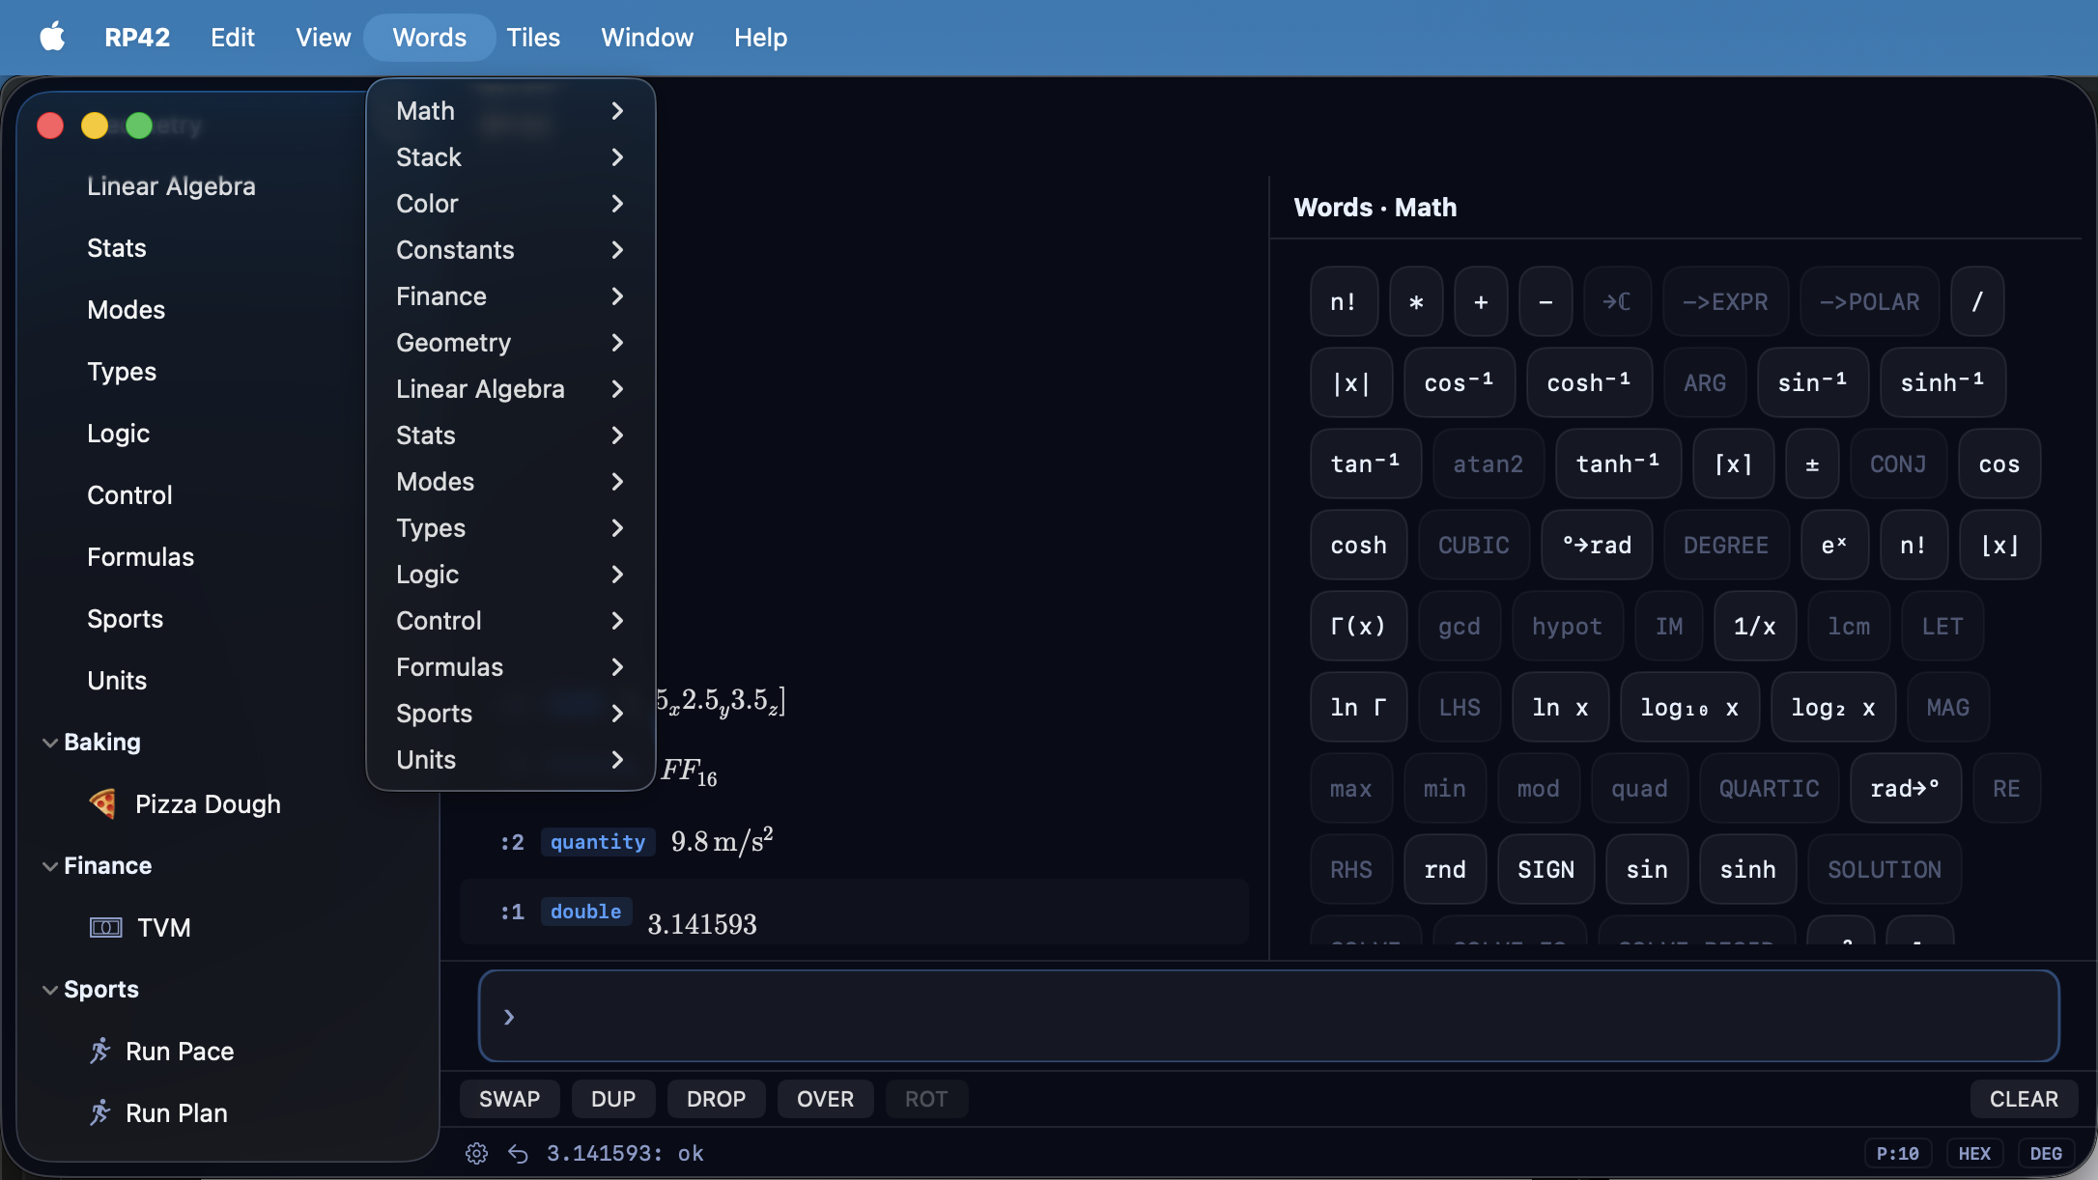Click the DUP stack button

coord(613,1099)
